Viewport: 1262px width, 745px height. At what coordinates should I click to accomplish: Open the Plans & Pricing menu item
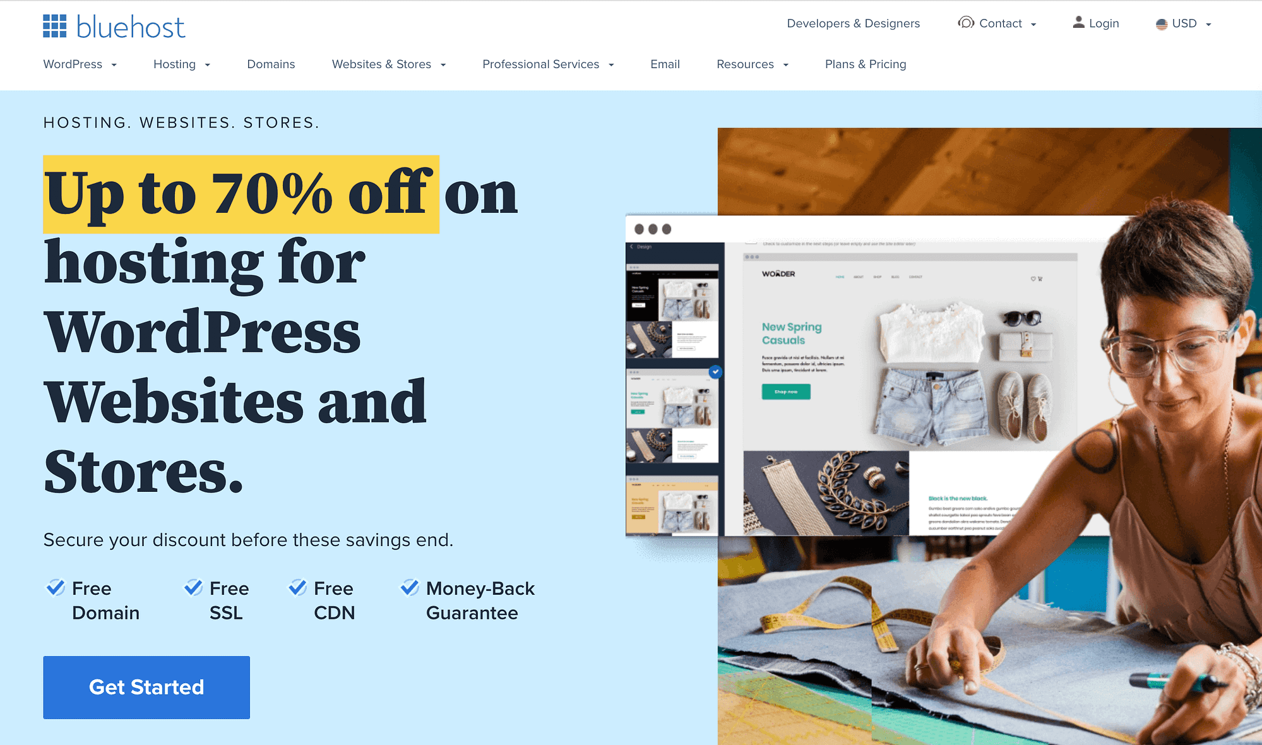point(866,63)
